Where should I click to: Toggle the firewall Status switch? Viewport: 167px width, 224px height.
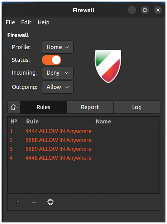point(52,60)
